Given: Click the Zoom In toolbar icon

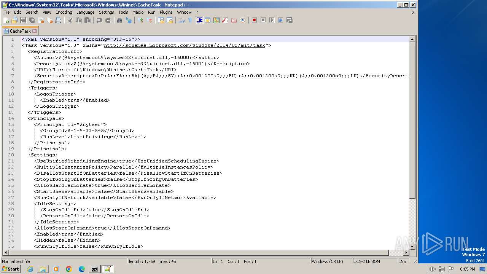Looking at the screenshot, I should pos(140,20).
